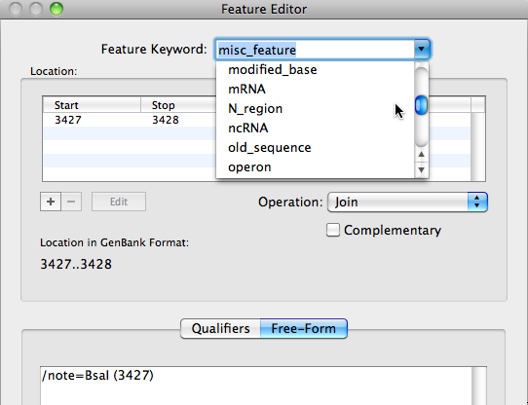Click the GenBank location text 3427..3428
The image size is (528, 405).
76,264
